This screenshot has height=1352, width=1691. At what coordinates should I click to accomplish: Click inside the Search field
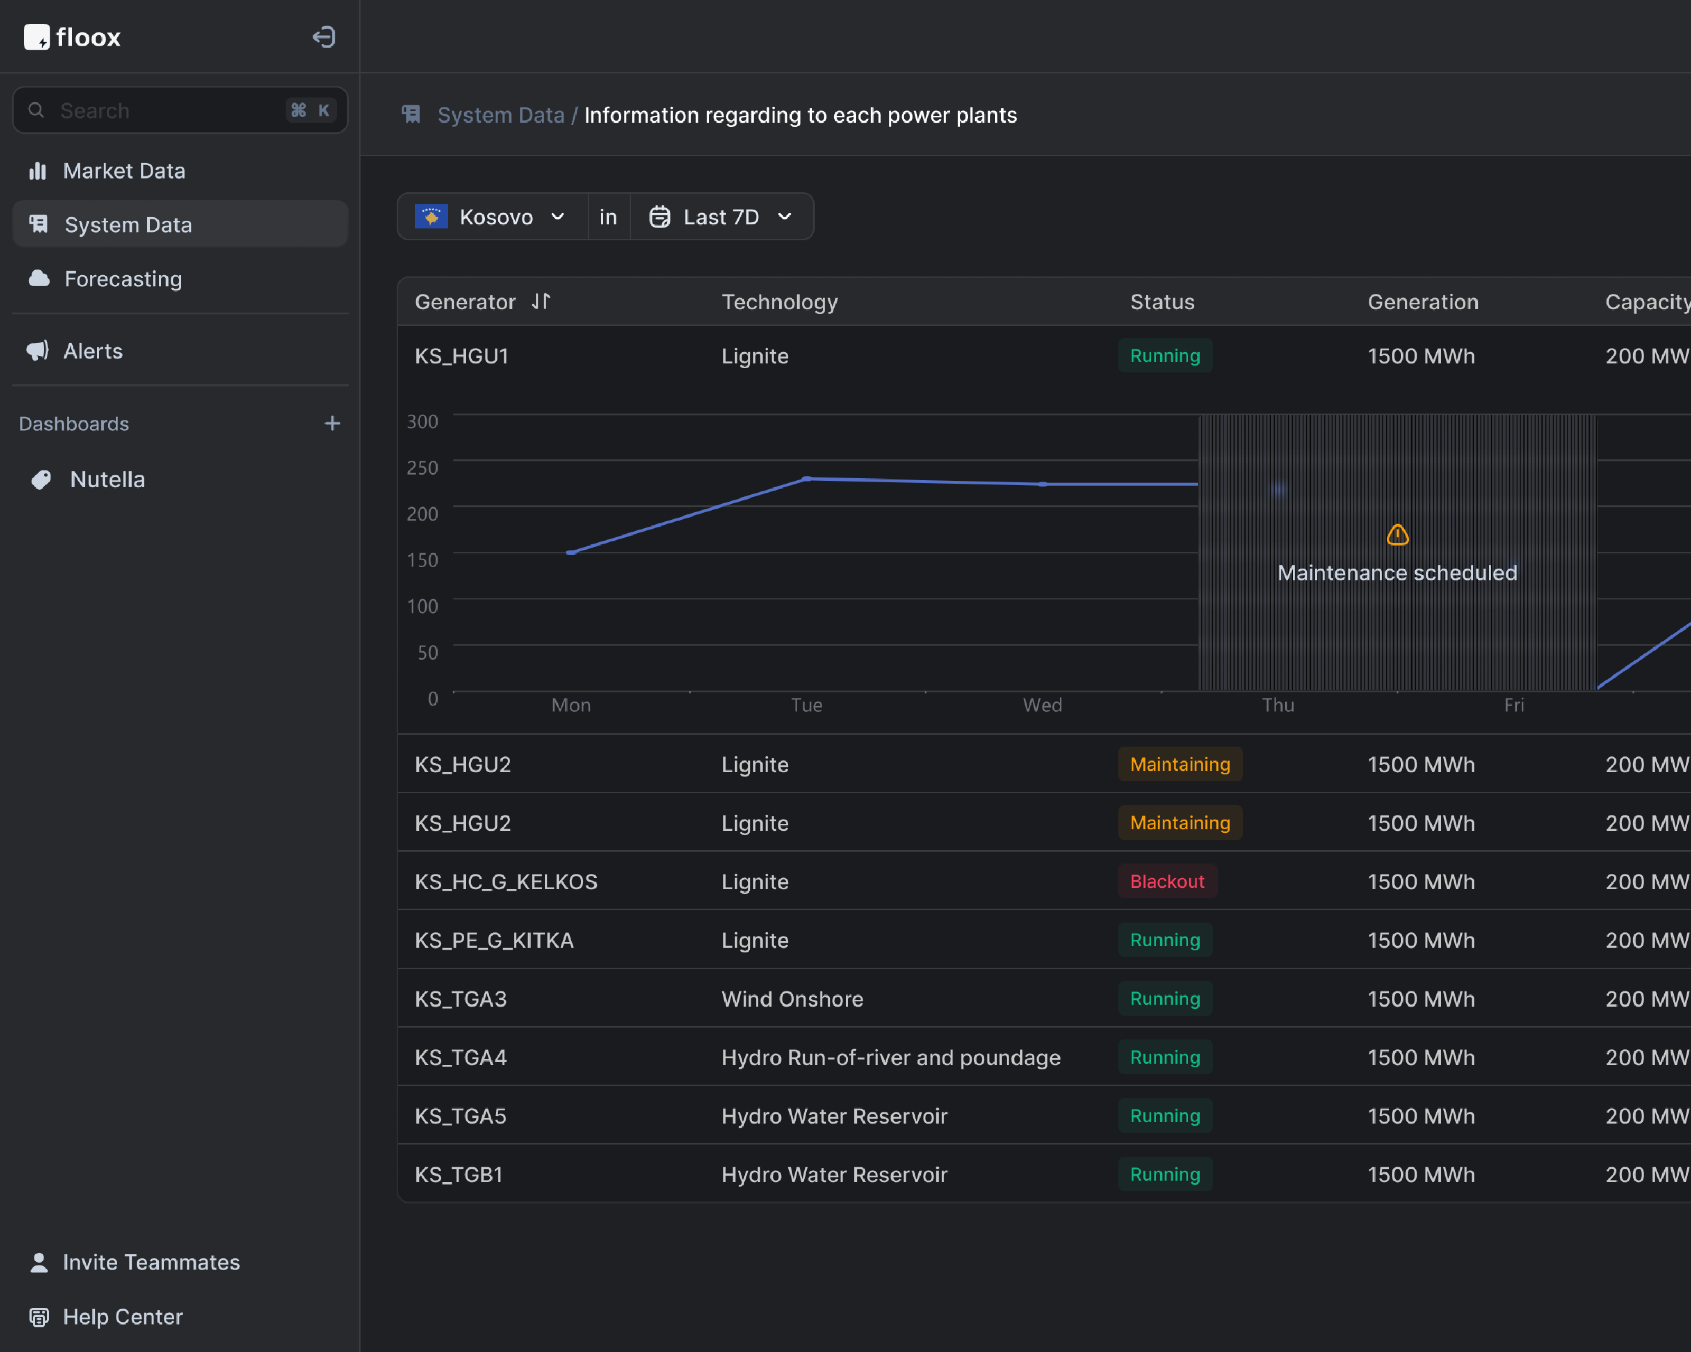click(157, 110)
